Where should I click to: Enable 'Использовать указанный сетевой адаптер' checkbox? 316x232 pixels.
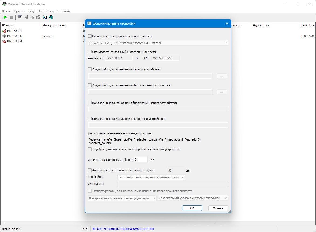(x=90, y=36)
